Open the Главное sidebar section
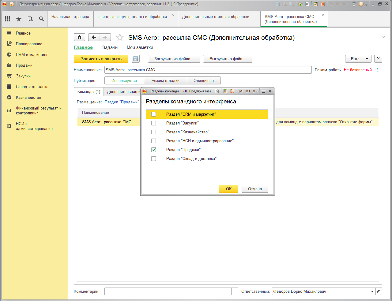Screen dimensions: 392x301 click(23, 33)
